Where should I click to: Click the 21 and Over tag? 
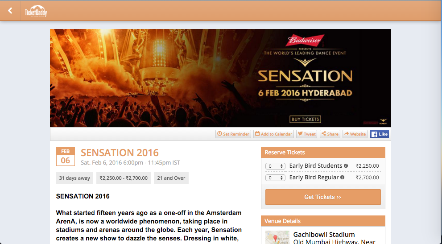[171, 178]
